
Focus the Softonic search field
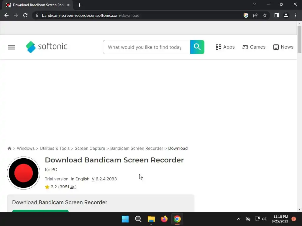[x=147, y=47]
